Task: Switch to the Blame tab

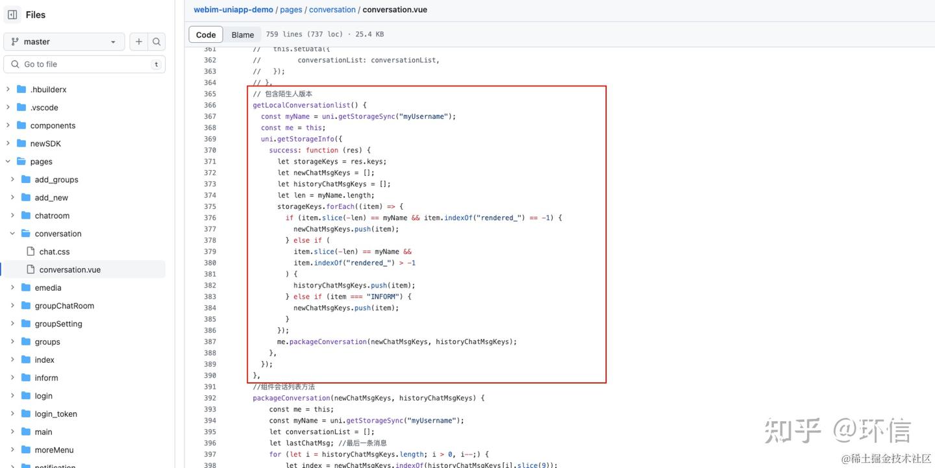Action: point(242,34)
